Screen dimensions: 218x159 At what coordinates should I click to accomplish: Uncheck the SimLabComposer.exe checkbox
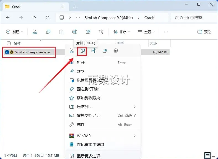(7, 52)
